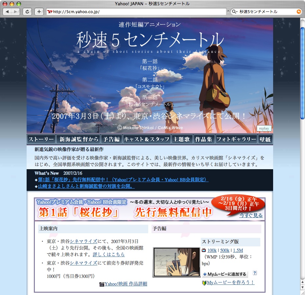The height and width of the screenshot is (295, 305).
Task: Open the キャスト&スタッフ navigation tab
Action: (x=147, y=139)
